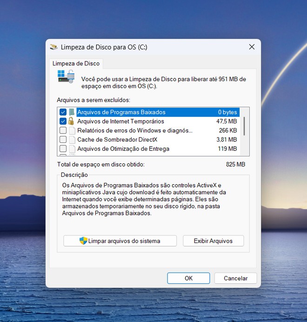Click the shield icon on Limpar arquivos do sistema

point(83,241)
